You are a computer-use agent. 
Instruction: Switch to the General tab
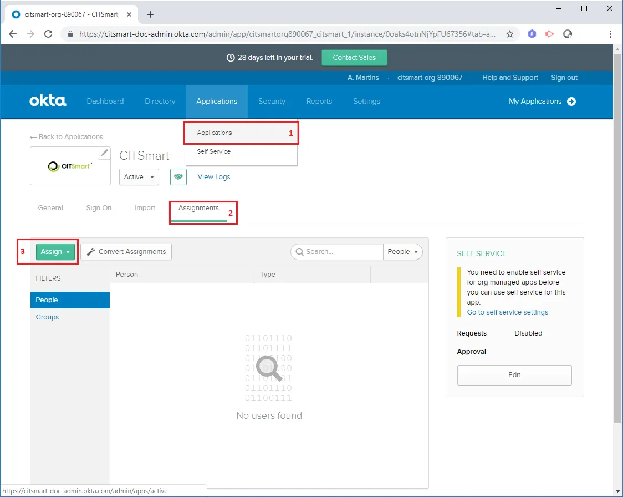pos(50,208)
